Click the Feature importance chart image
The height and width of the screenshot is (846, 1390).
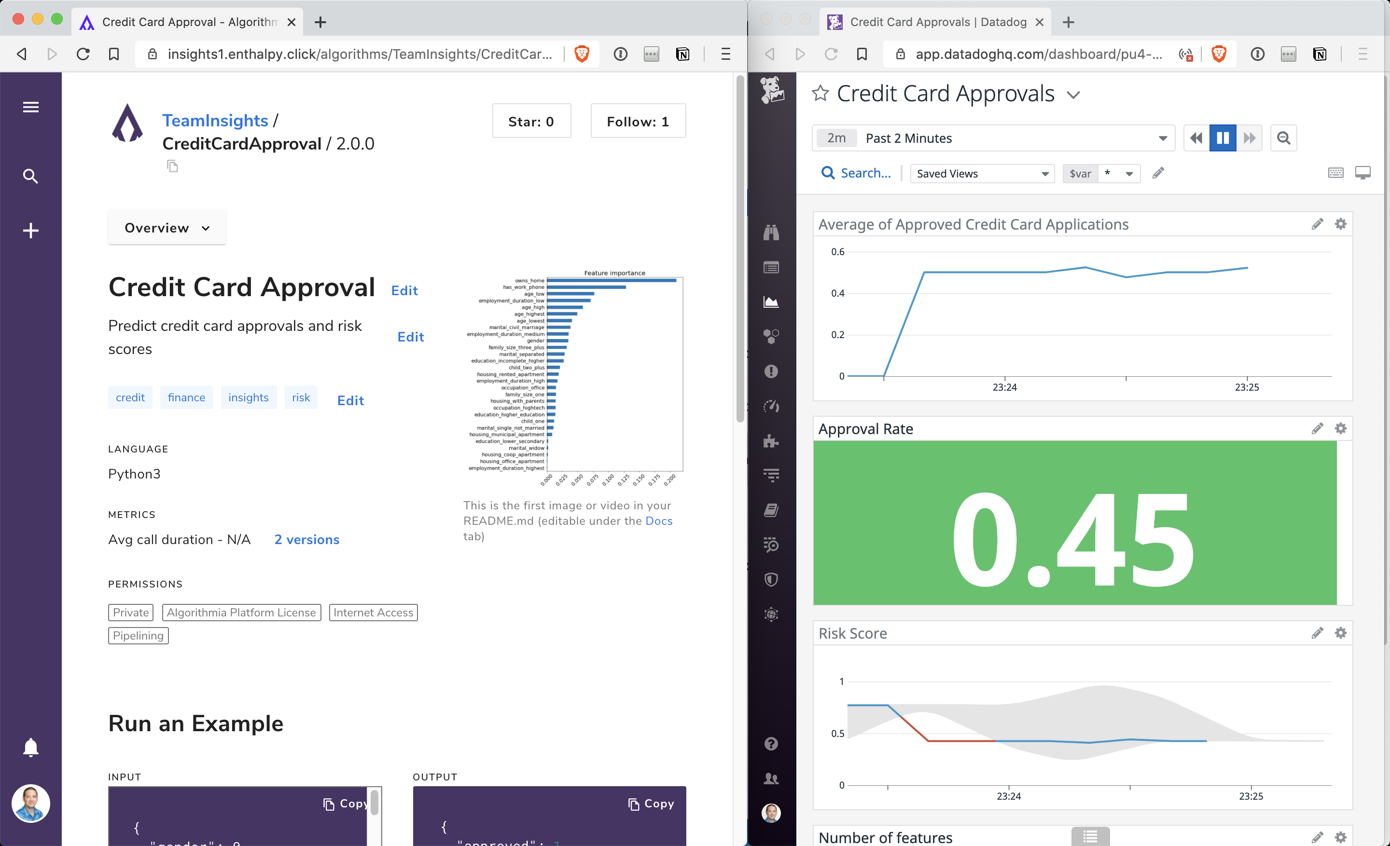tap(574, 378)
